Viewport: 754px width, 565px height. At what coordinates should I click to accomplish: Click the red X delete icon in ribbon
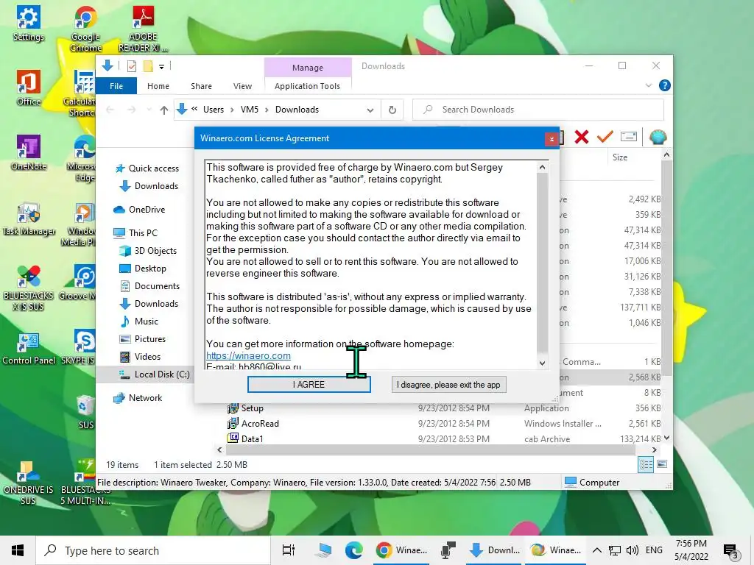click(582, 137)
